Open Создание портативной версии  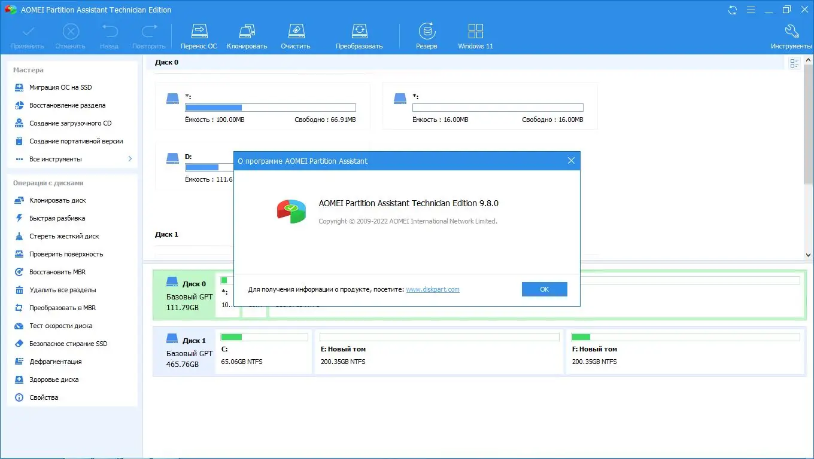[x=76, y=141]
